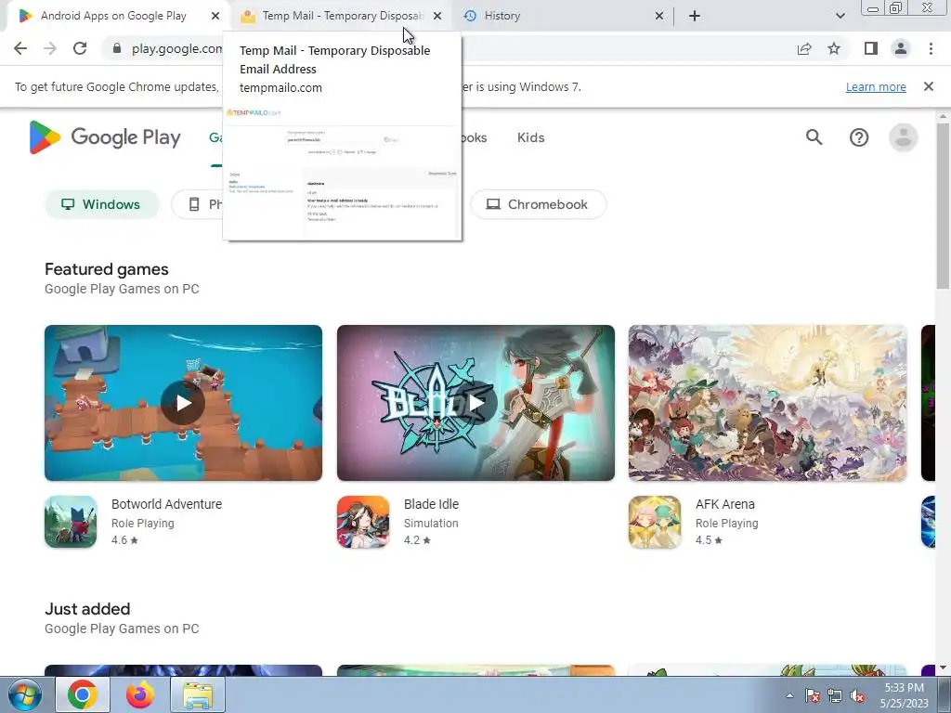The height and width of the screenshot is (713, 951).
Task: Go back using the browser back arrow
Action: tap(20, 48)
